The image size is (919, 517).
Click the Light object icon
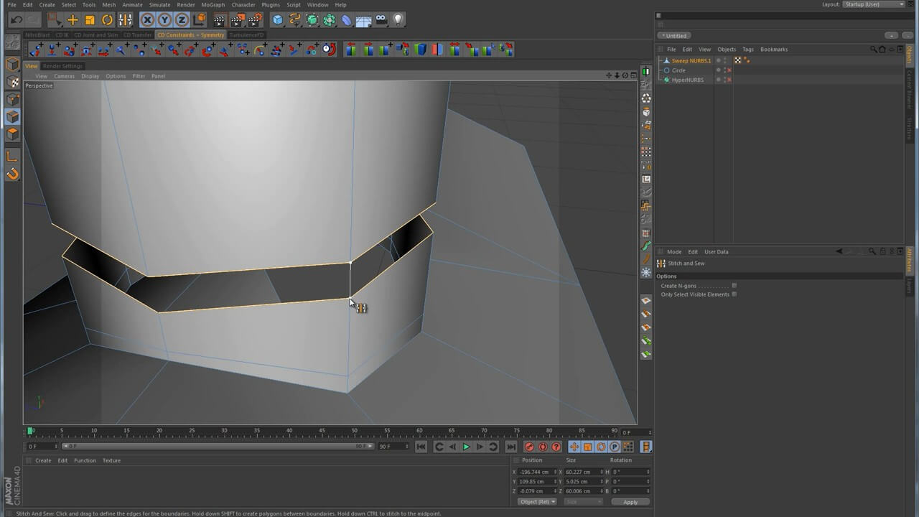[398, 20]
